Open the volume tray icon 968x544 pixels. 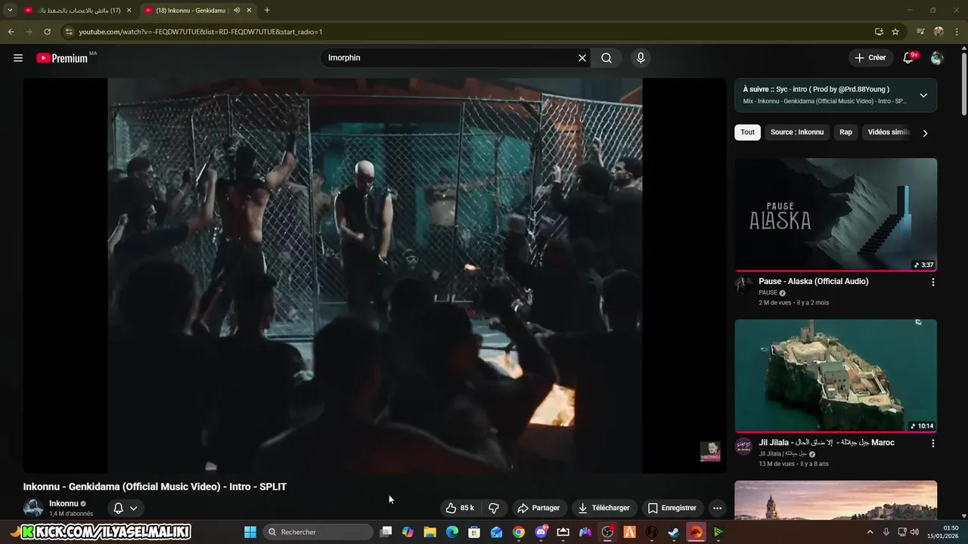point(914,532)
